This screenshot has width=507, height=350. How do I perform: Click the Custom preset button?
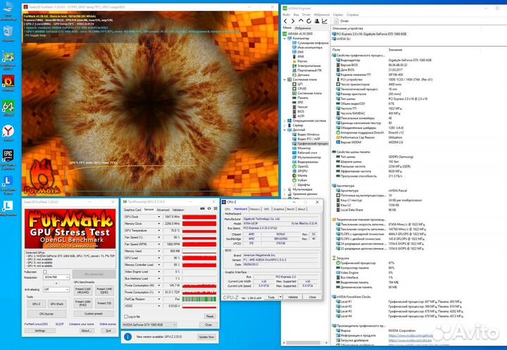94,314
